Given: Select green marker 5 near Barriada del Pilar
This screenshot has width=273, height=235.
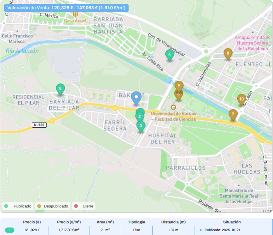Looking at the screenshot, I should [x=60, y=89].
